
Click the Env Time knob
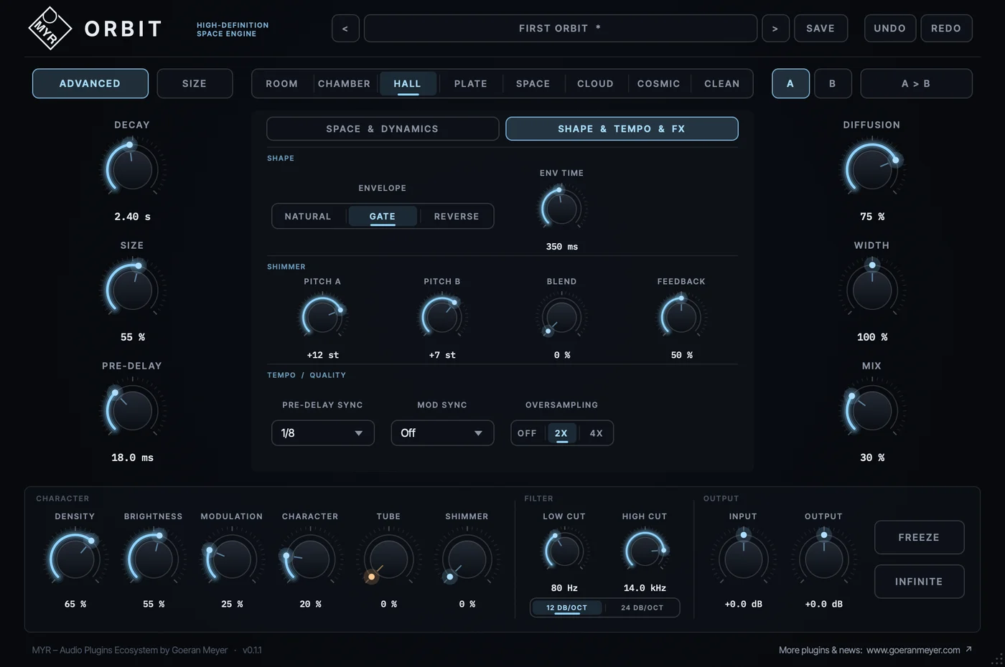561,209
